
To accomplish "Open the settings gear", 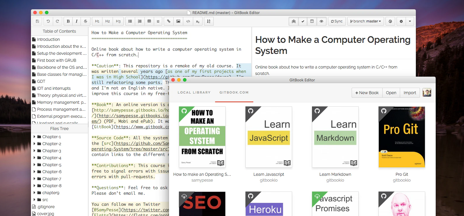I will [x=401, y=21].
